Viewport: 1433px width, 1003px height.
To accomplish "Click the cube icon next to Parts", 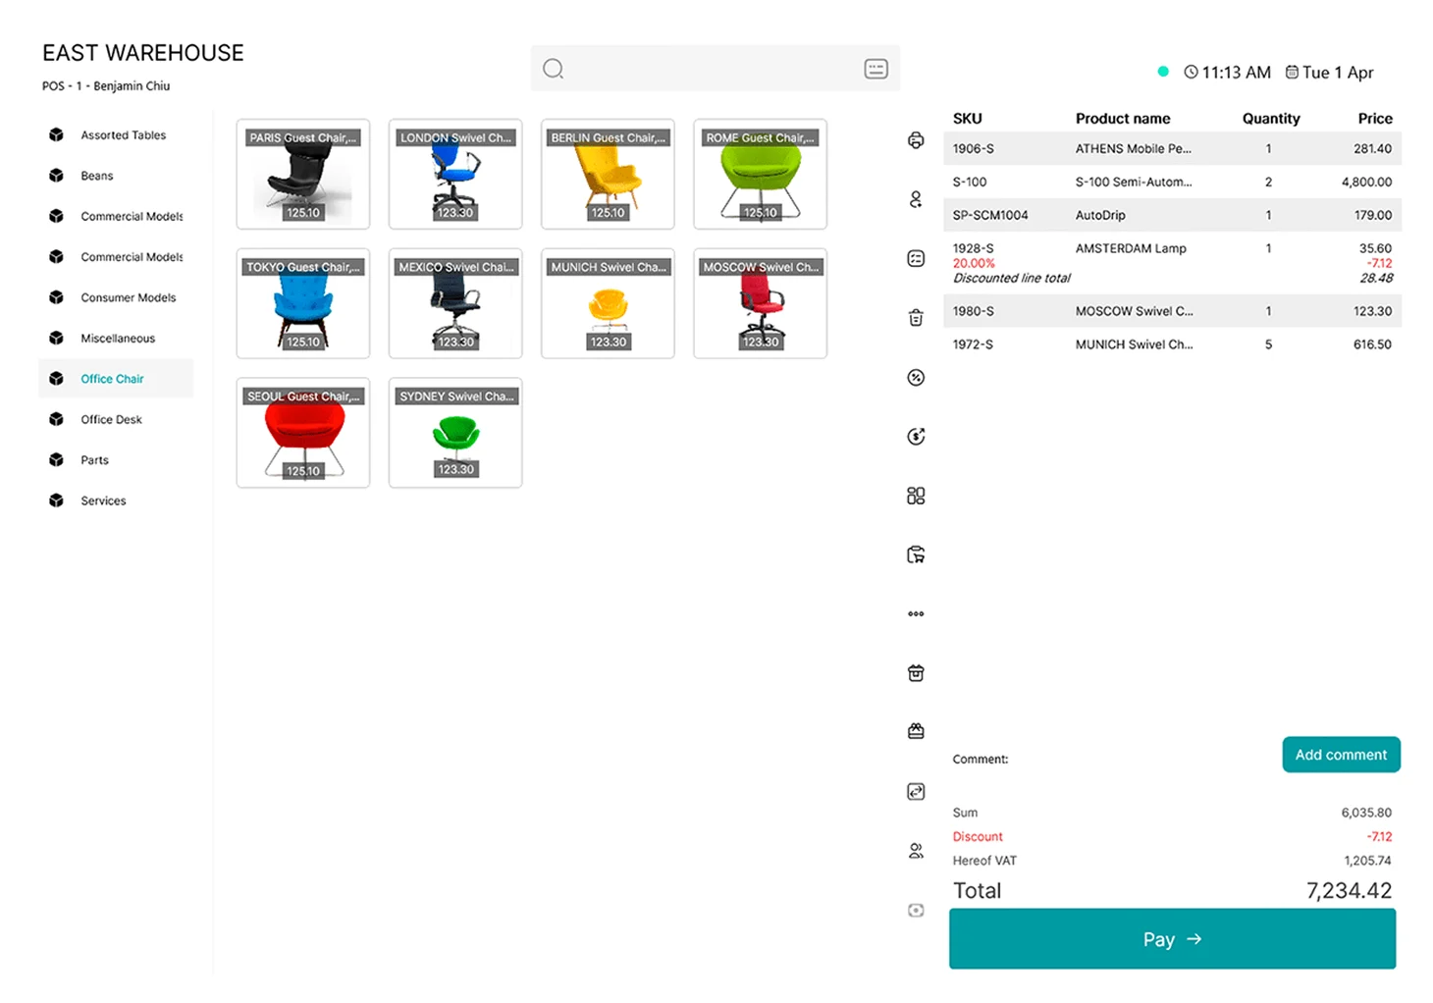I will 57,459.
